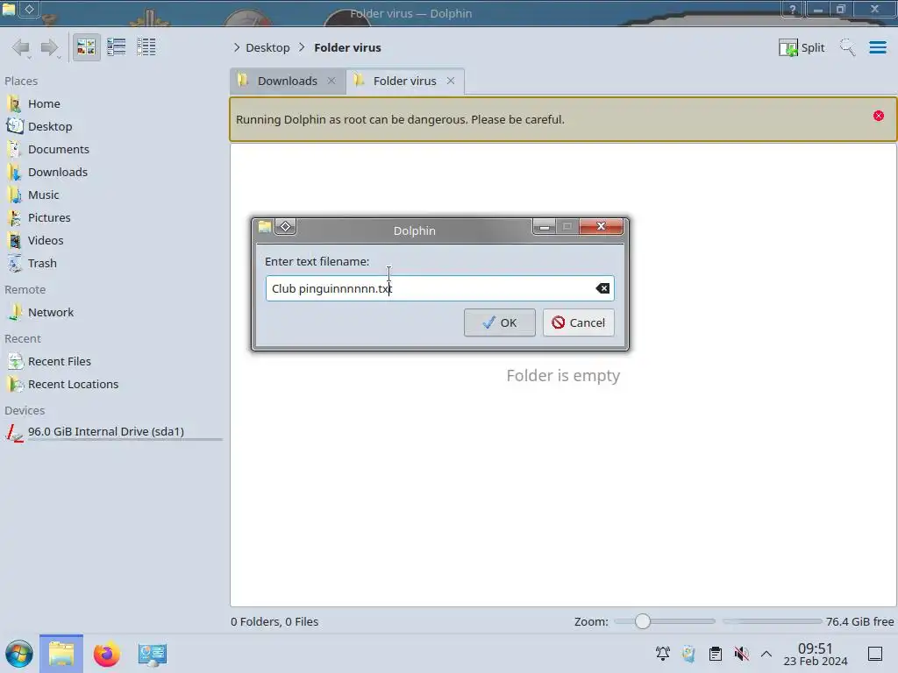This screenshot has width=898, height=673.
Task: Click Folder virus in the breadcrumb
Action: click(x=347, y=47)
